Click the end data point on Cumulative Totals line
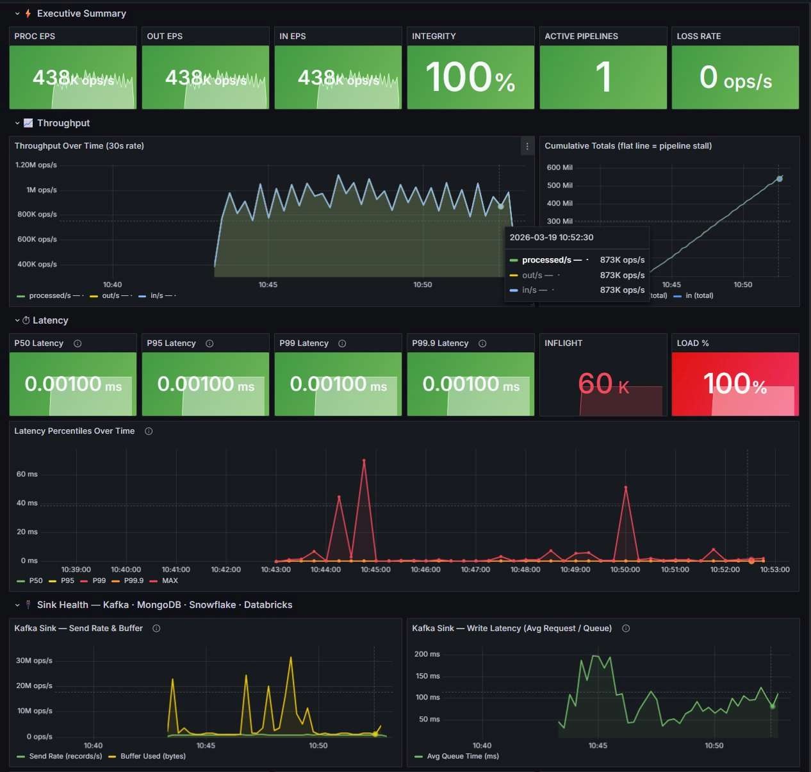This screenshot has height=772, width=811. tap(780, 179)
